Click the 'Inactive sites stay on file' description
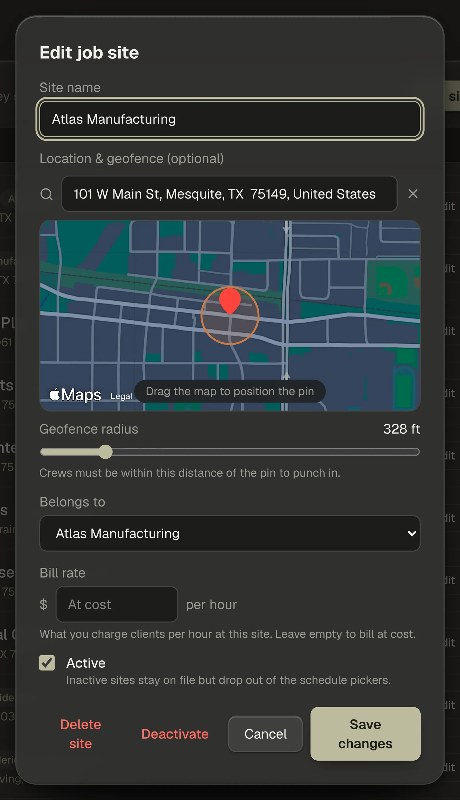This screenshot has width=460, height=800. tap(229, 680)
